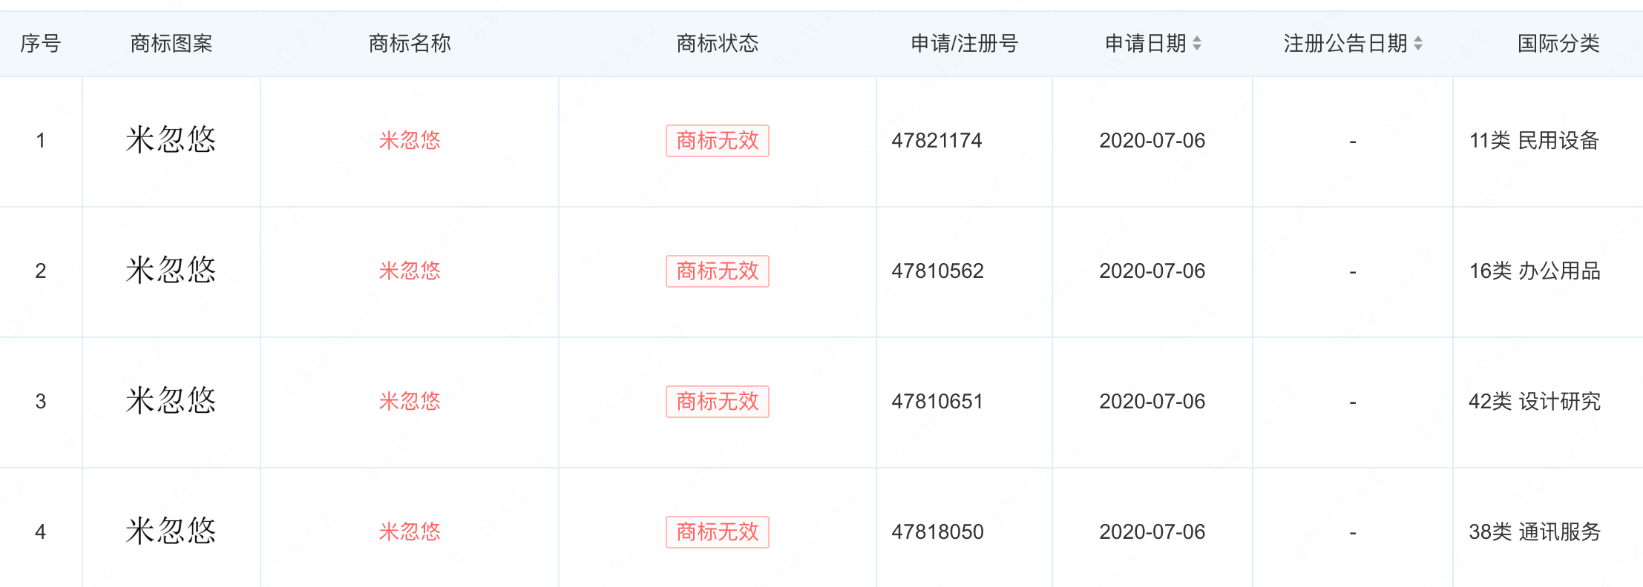Open the 米忽悠 trademark image in row 2
The image size is (1643, 587).
(x=171, y=271)
